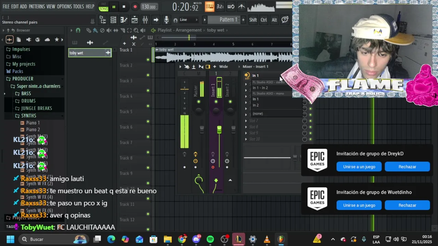Open Spotify from the taskbar
Viewport: 438px width, 246px height.
tap(210, 239)
